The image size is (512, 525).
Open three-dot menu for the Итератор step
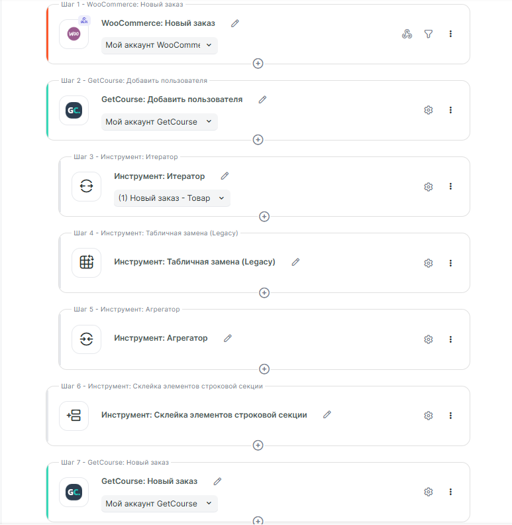[450, 187]
